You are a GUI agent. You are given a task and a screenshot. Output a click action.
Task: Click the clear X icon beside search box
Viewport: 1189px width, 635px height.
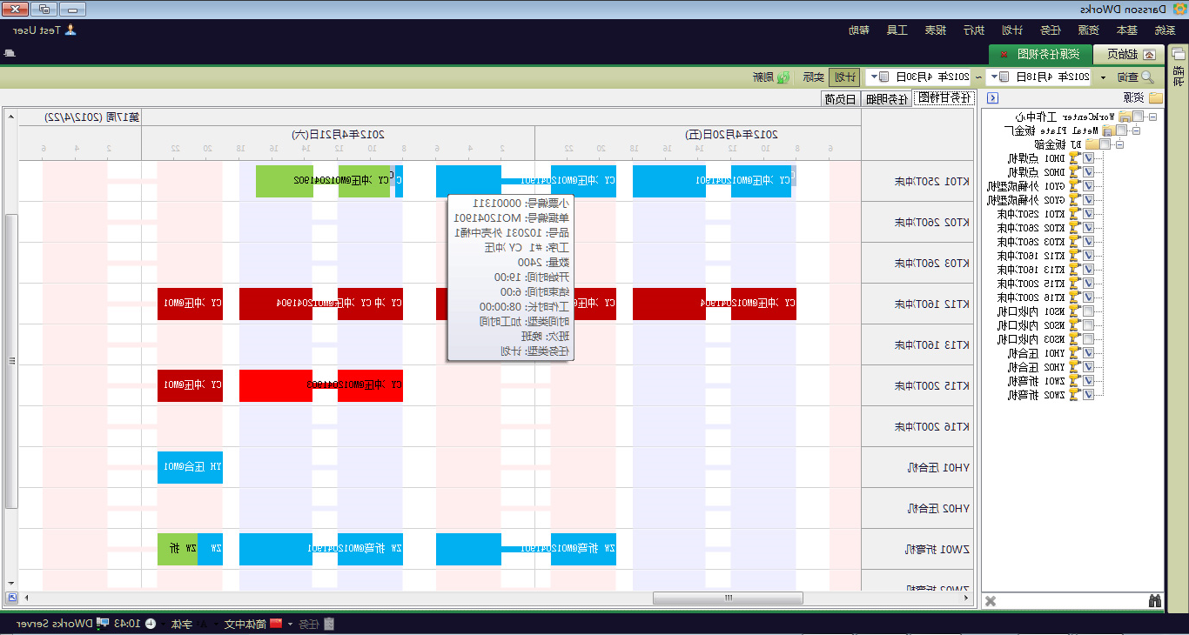(990, 601)
